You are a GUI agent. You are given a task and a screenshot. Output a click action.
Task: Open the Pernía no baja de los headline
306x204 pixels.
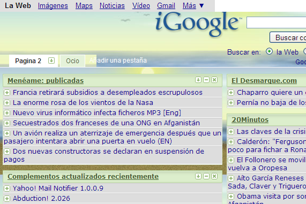point(272,103)
